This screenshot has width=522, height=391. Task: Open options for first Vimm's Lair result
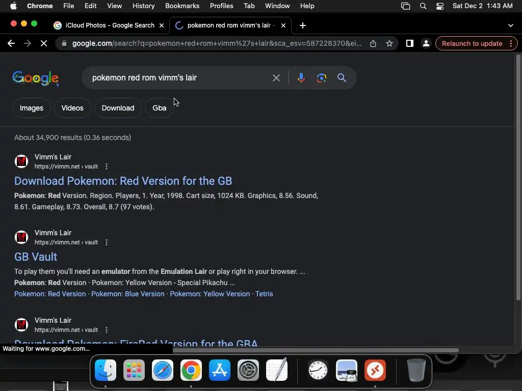pyautogui.click(x=107, y=166)
